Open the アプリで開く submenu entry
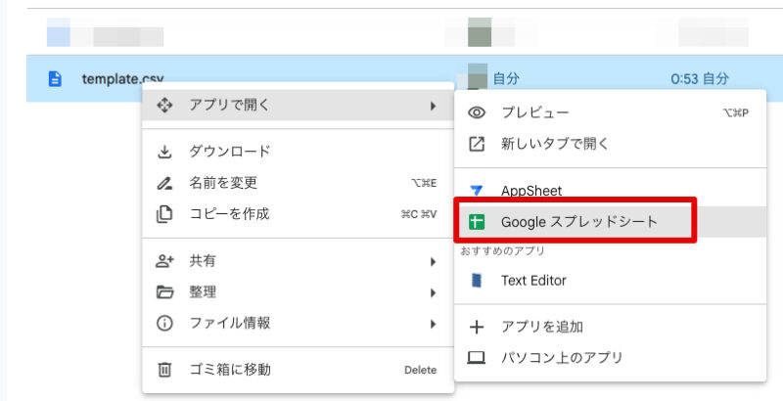783x401 pixels. point(299,106)
